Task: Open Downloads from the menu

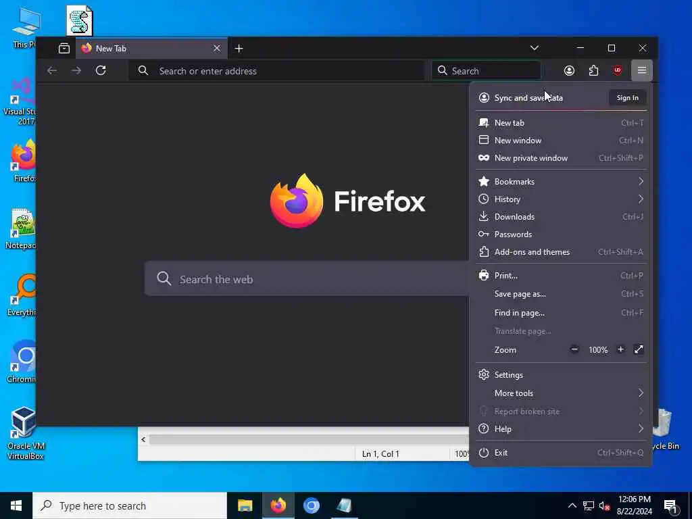Action: click(x=561, y=217)
